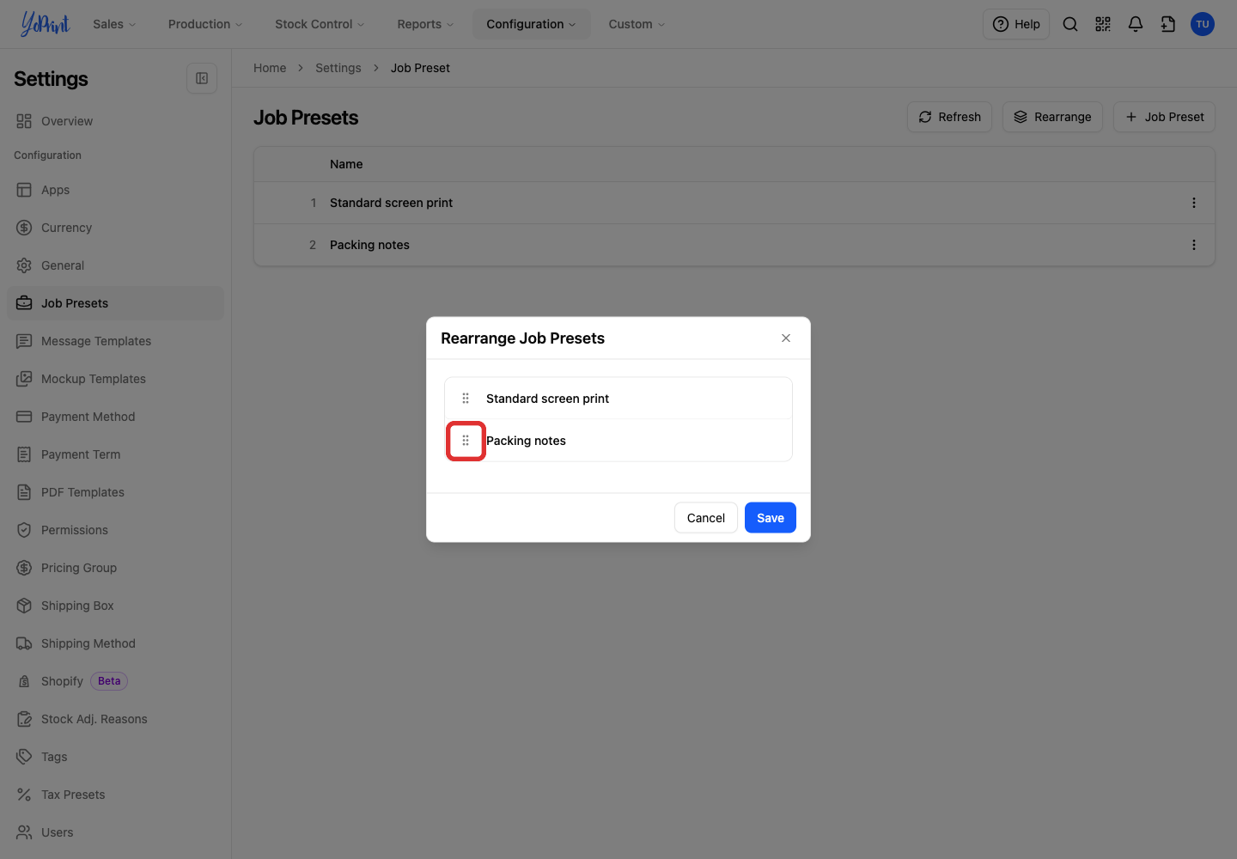Close the Rearrange Job Presets dialog
The width and height of the screenshot is (1237, 859).
[x=786, y=338]
